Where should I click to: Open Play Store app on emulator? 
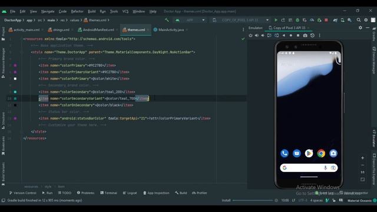point(309,153)
